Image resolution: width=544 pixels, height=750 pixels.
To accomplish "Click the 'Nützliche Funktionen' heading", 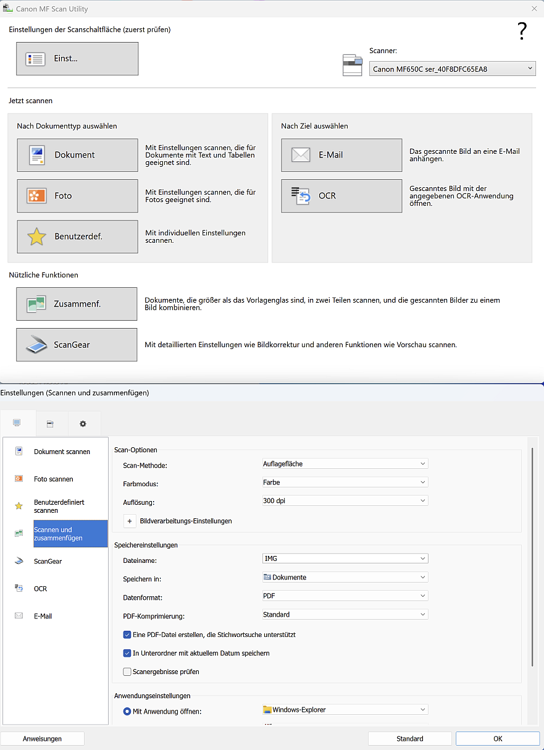I will (x=43, y=274).
